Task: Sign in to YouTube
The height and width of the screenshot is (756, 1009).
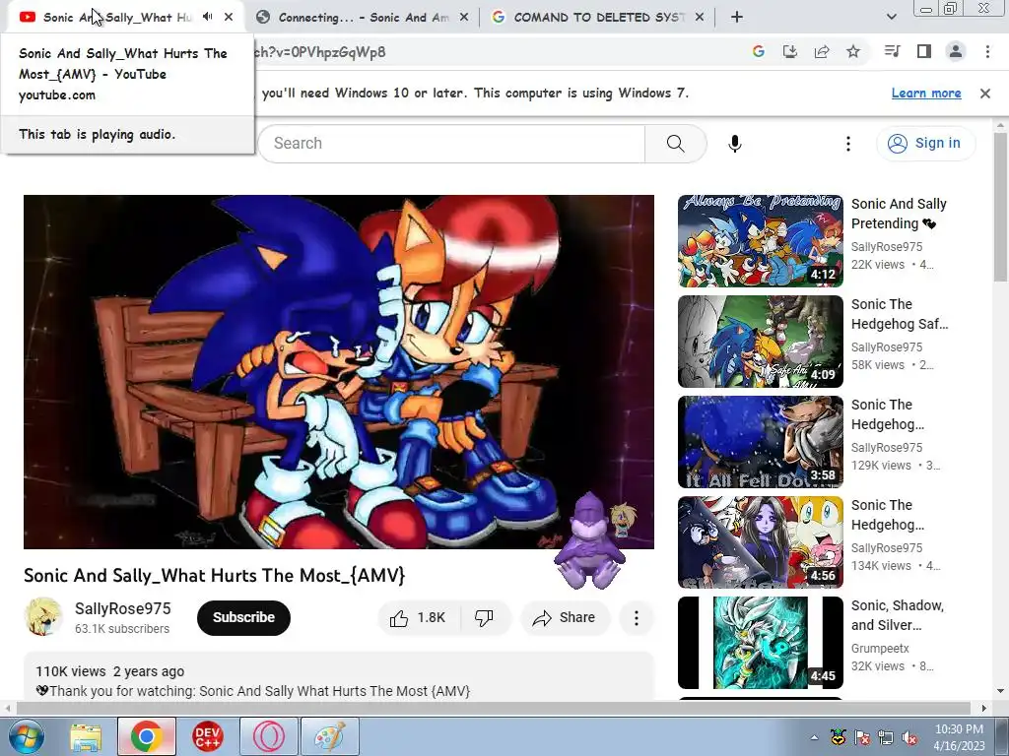Action: tap(925, 143)
